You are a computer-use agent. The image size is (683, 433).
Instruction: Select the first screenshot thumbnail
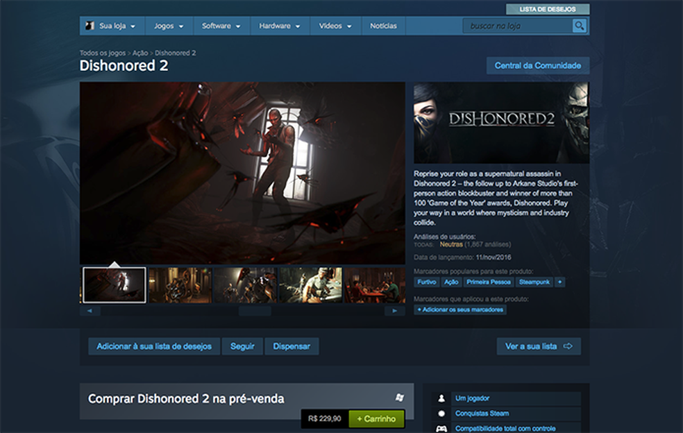click(x=114, y=285)
